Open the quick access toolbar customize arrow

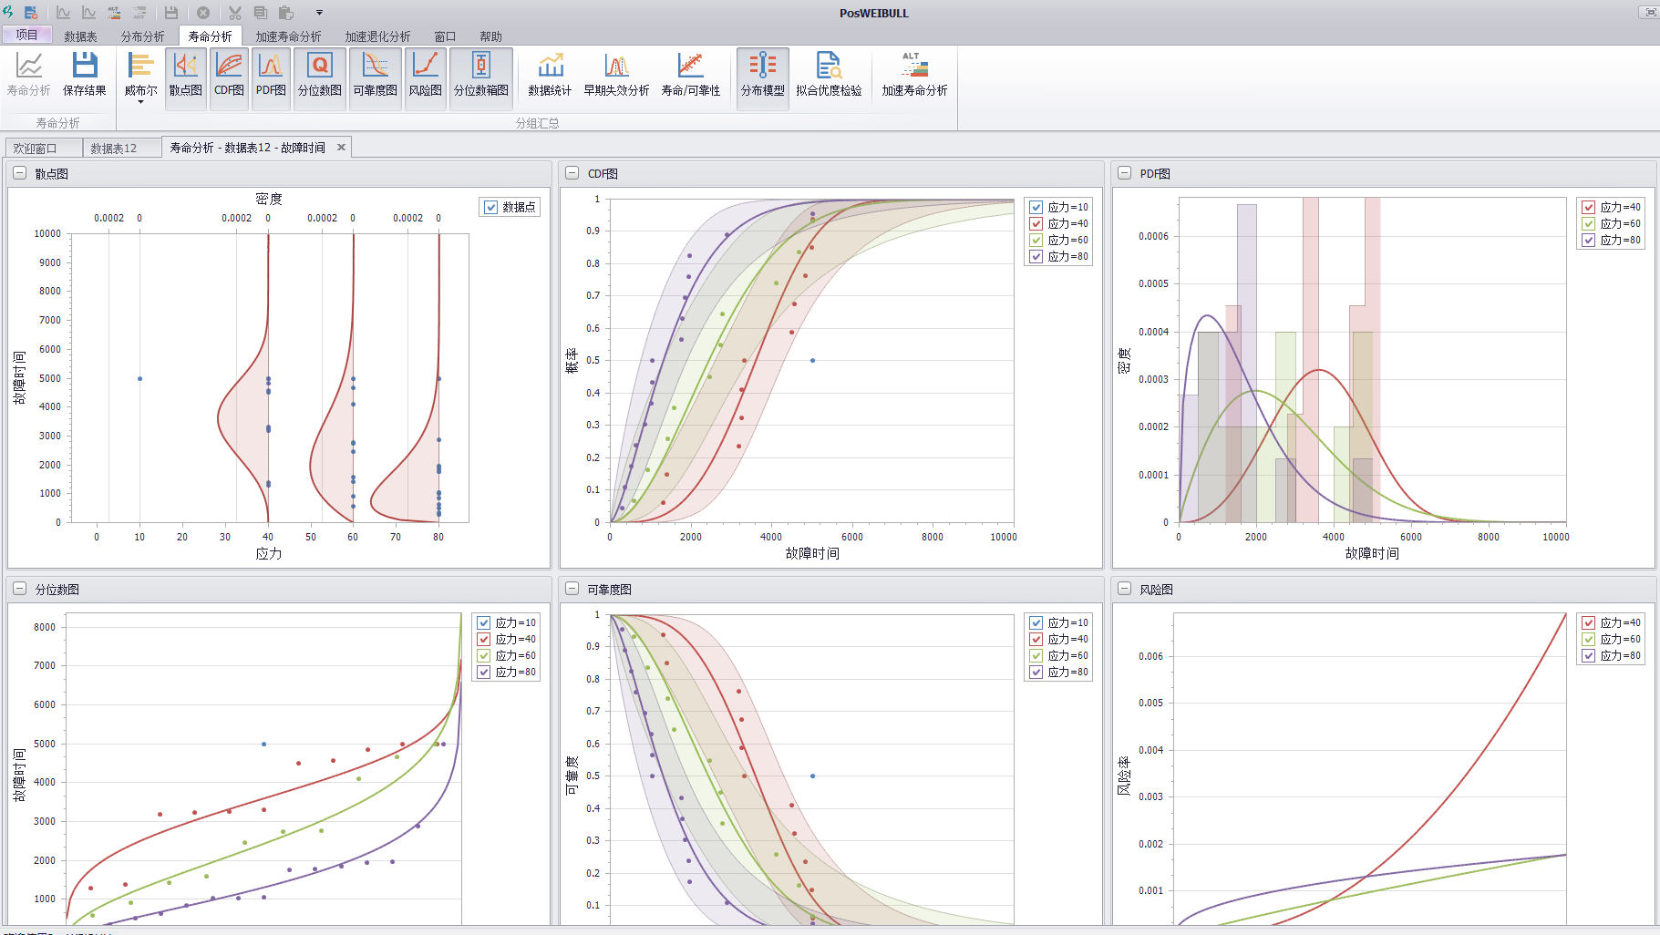[x=319, y=13]
